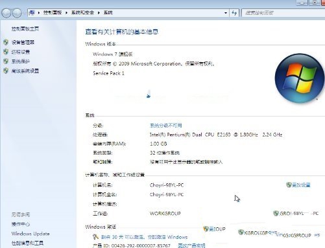Image resolution: width=325 pixels, height=248 pixels.
Task: Refresh the address bar location
Action: [x=234, y=13]
